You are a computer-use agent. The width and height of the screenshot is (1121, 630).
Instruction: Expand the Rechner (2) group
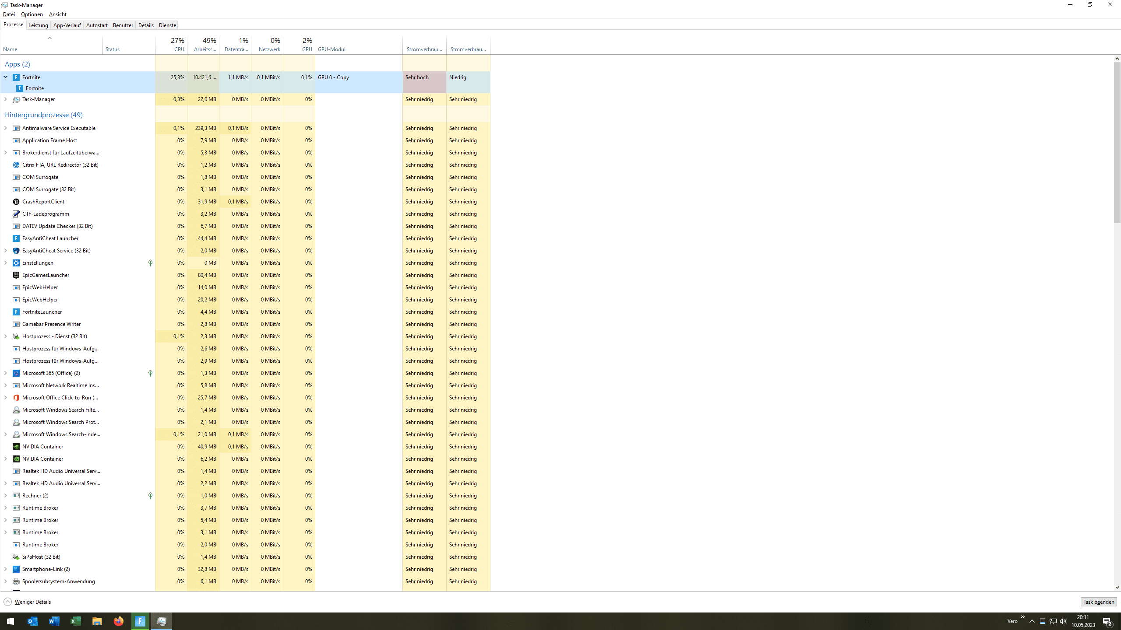(5, 496)
